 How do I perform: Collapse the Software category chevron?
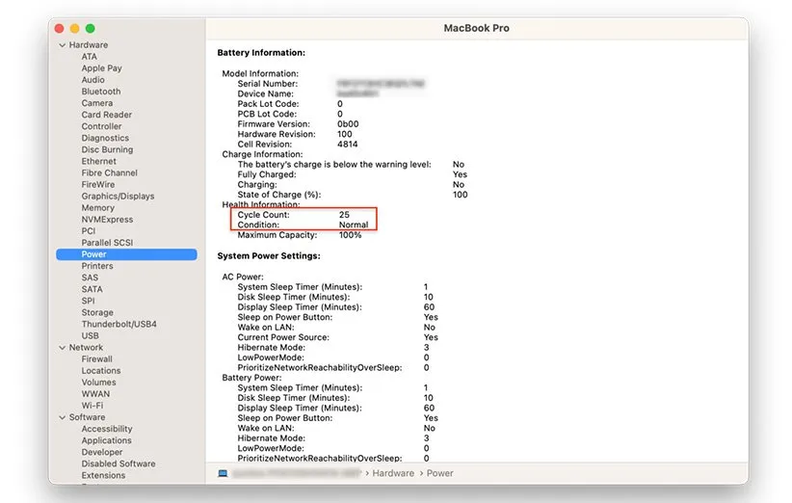click(x=63, y=417)
